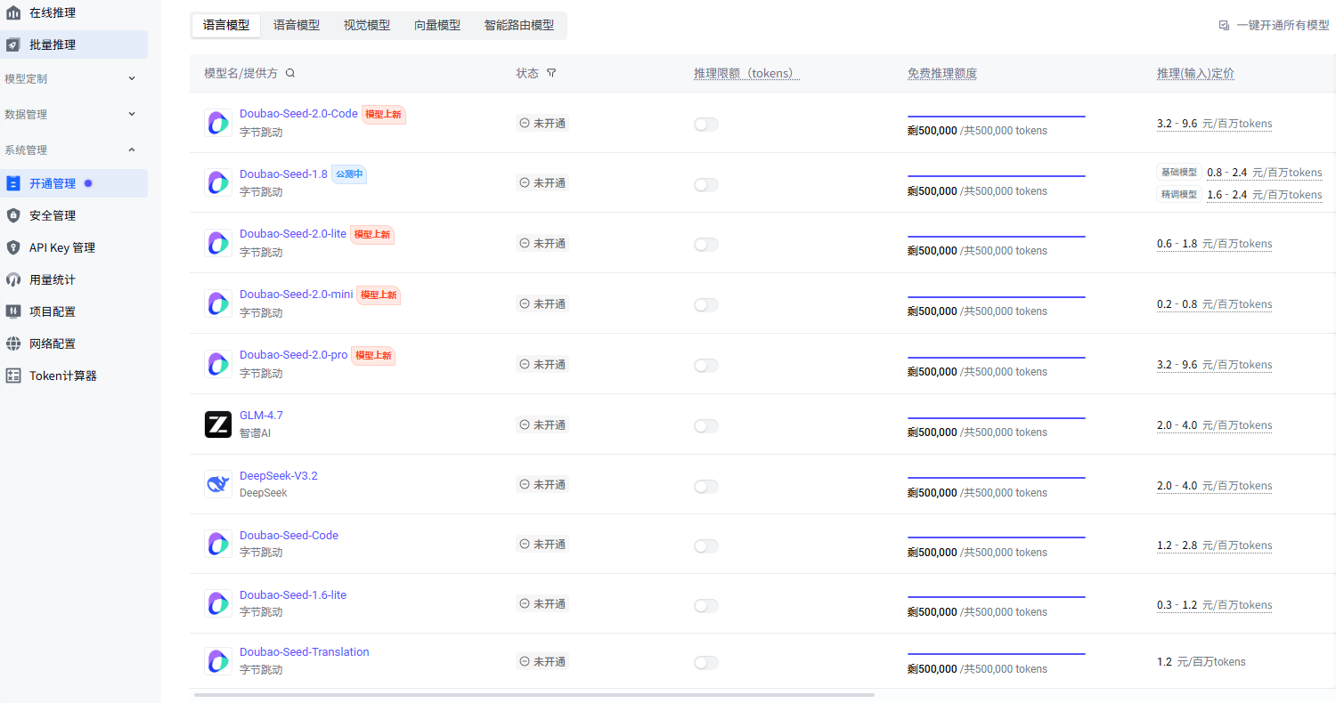Click the icon before 一键开通所有模型
The height and width of the screenshot is (703, 1336).
click(1224, 26)
